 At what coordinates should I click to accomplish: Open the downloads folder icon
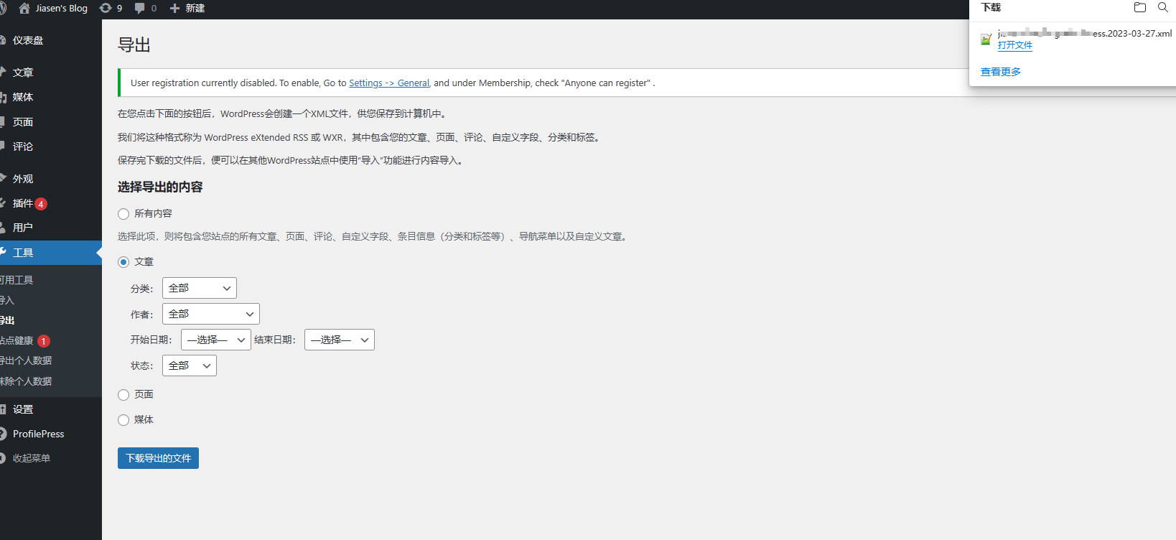click(1139, 7)
